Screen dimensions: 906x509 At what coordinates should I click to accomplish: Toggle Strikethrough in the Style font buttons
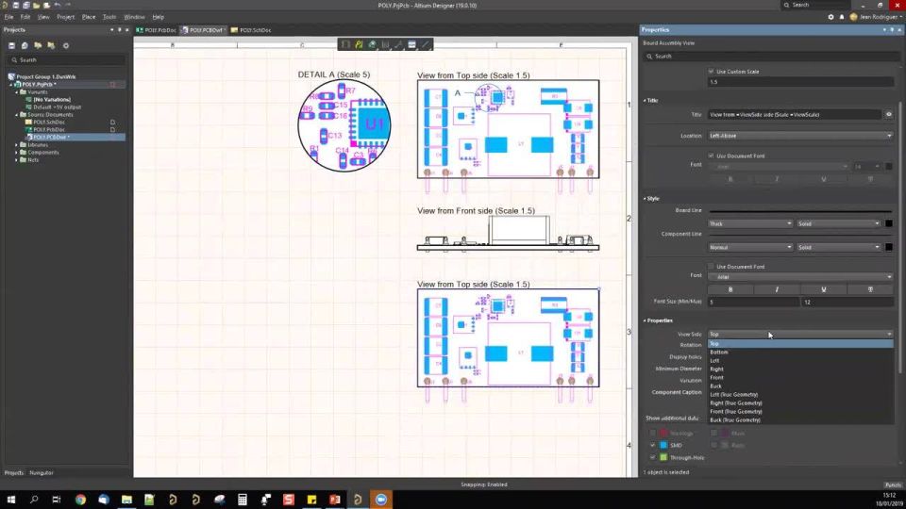click(x=870, y=289)
